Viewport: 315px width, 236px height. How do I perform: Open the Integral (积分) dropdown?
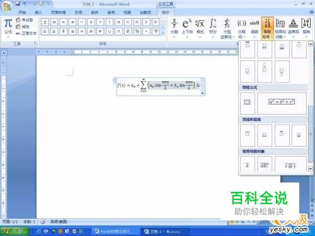pyautogui.click(x=213, y=28)
